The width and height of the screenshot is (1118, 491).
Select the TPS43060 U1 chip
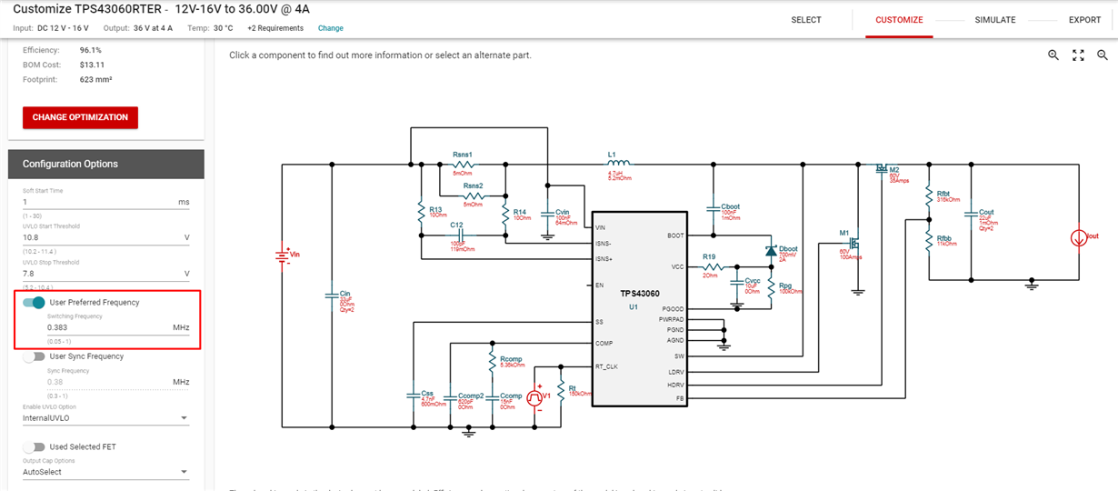coord(640,309)
